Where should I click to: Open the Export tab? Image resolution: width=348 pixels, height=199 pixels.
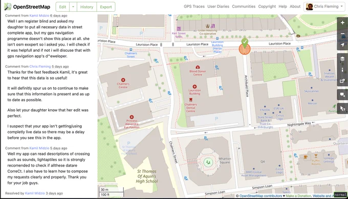click(x=106, y=7)
